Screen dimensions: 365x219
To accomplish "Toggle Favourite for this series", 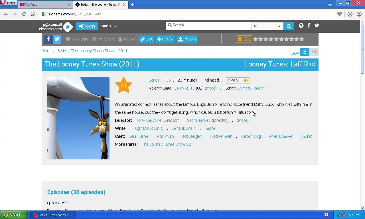I will 77,39.
